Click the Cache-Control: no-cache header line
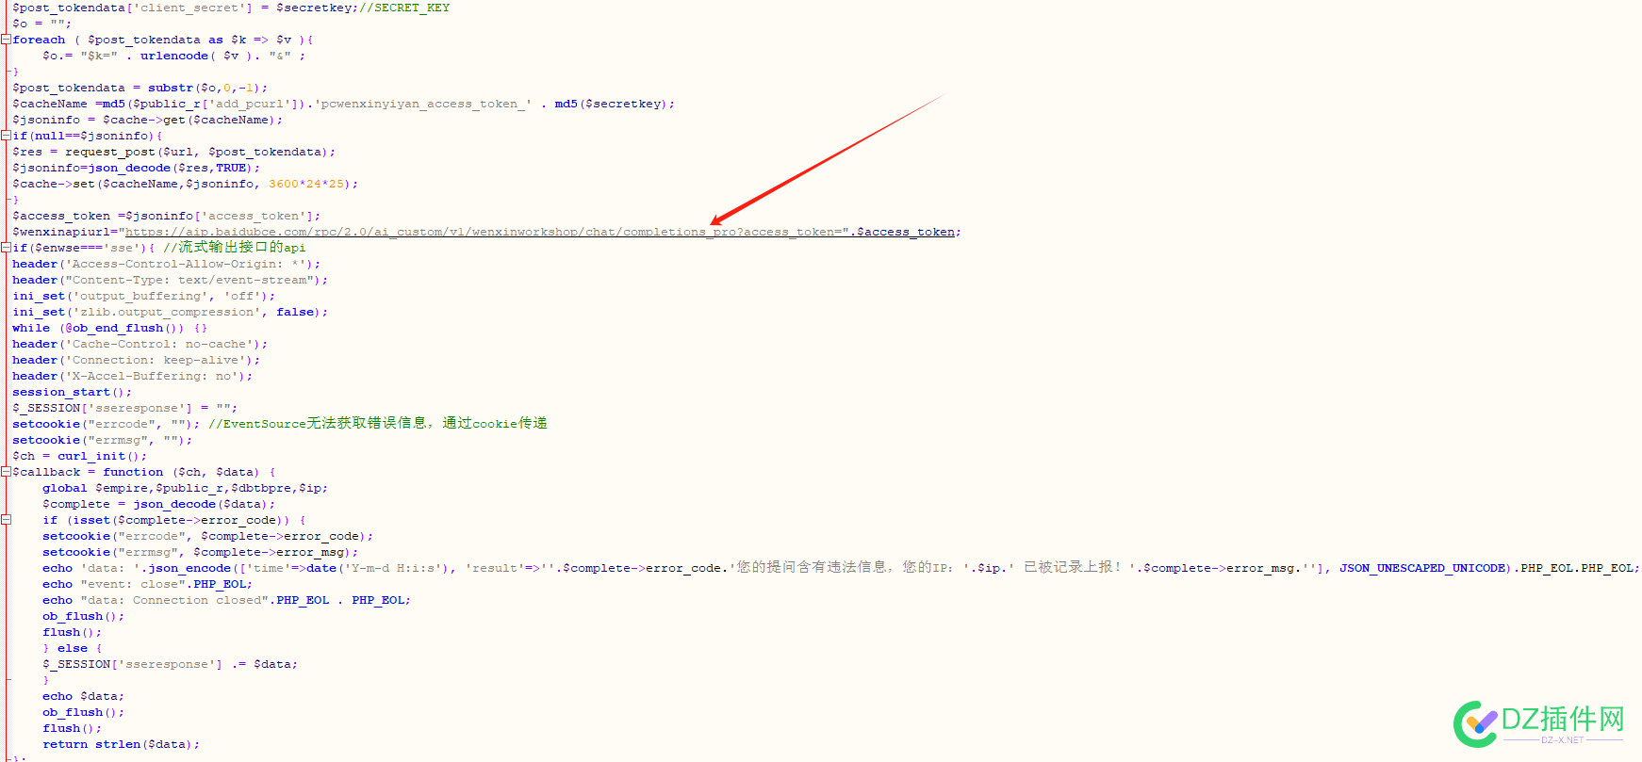Image resolution: width=1642 pixels, height=762 pixels. 140,344
